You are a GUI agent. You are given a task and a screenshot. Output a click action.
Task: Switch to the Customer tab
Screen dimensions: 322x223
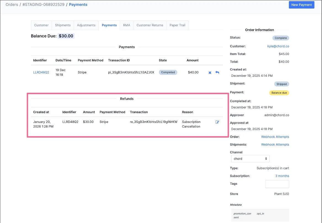tap(41, 25)
